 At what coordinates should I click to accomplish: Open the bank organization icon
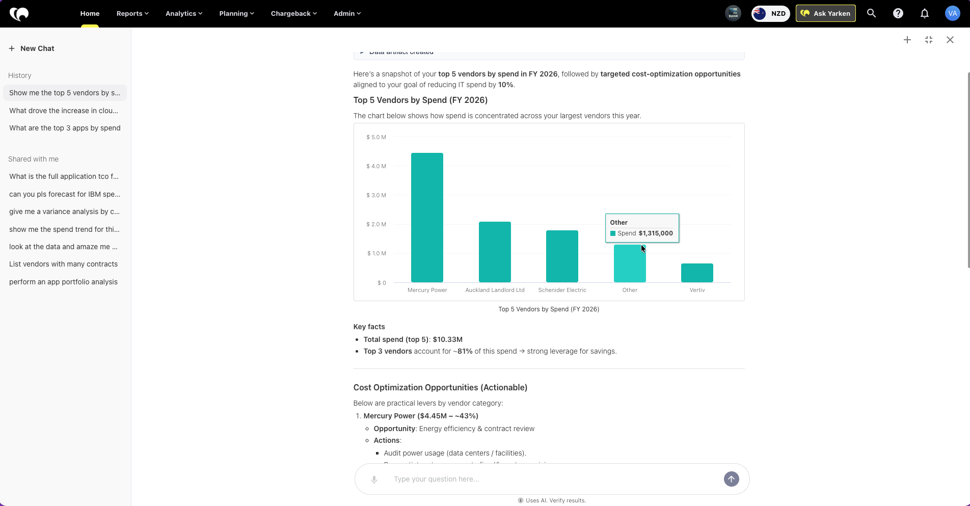733,13
